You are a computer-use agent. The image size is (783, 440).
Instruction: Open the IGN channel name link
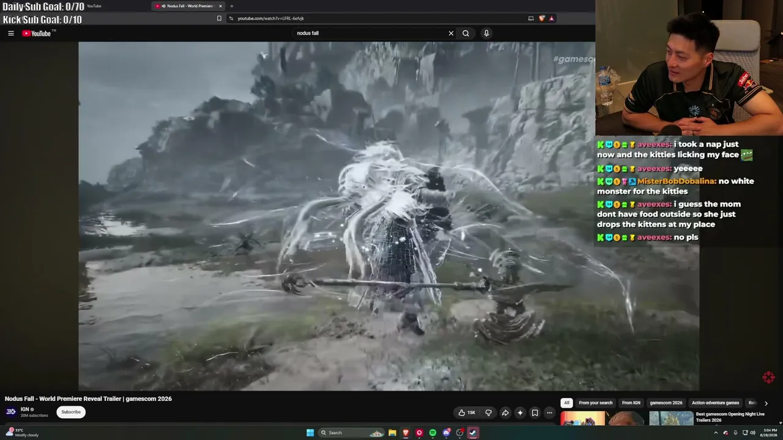click(x=25, y=409)
